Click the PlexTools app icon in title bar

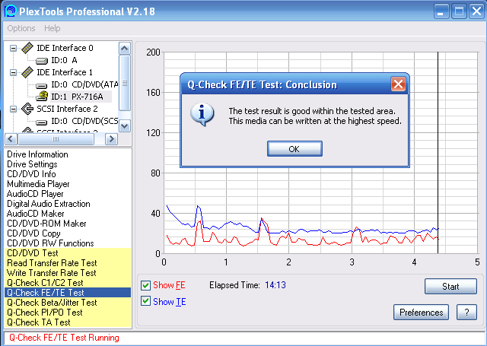point(10,11)
